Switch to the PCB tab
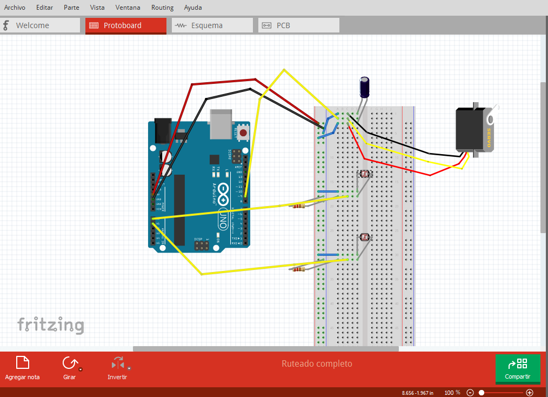This screenshot has height=397, width=548. point(299,25)
